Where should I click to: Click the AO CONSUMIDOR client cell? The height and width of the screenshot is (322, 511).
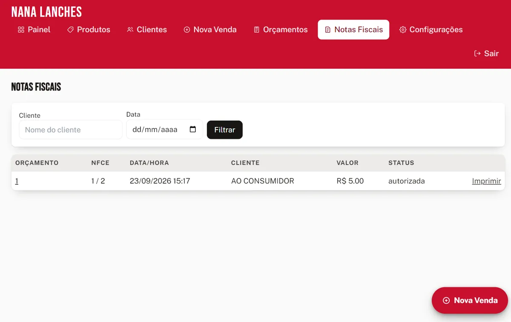tap(263, 181)
